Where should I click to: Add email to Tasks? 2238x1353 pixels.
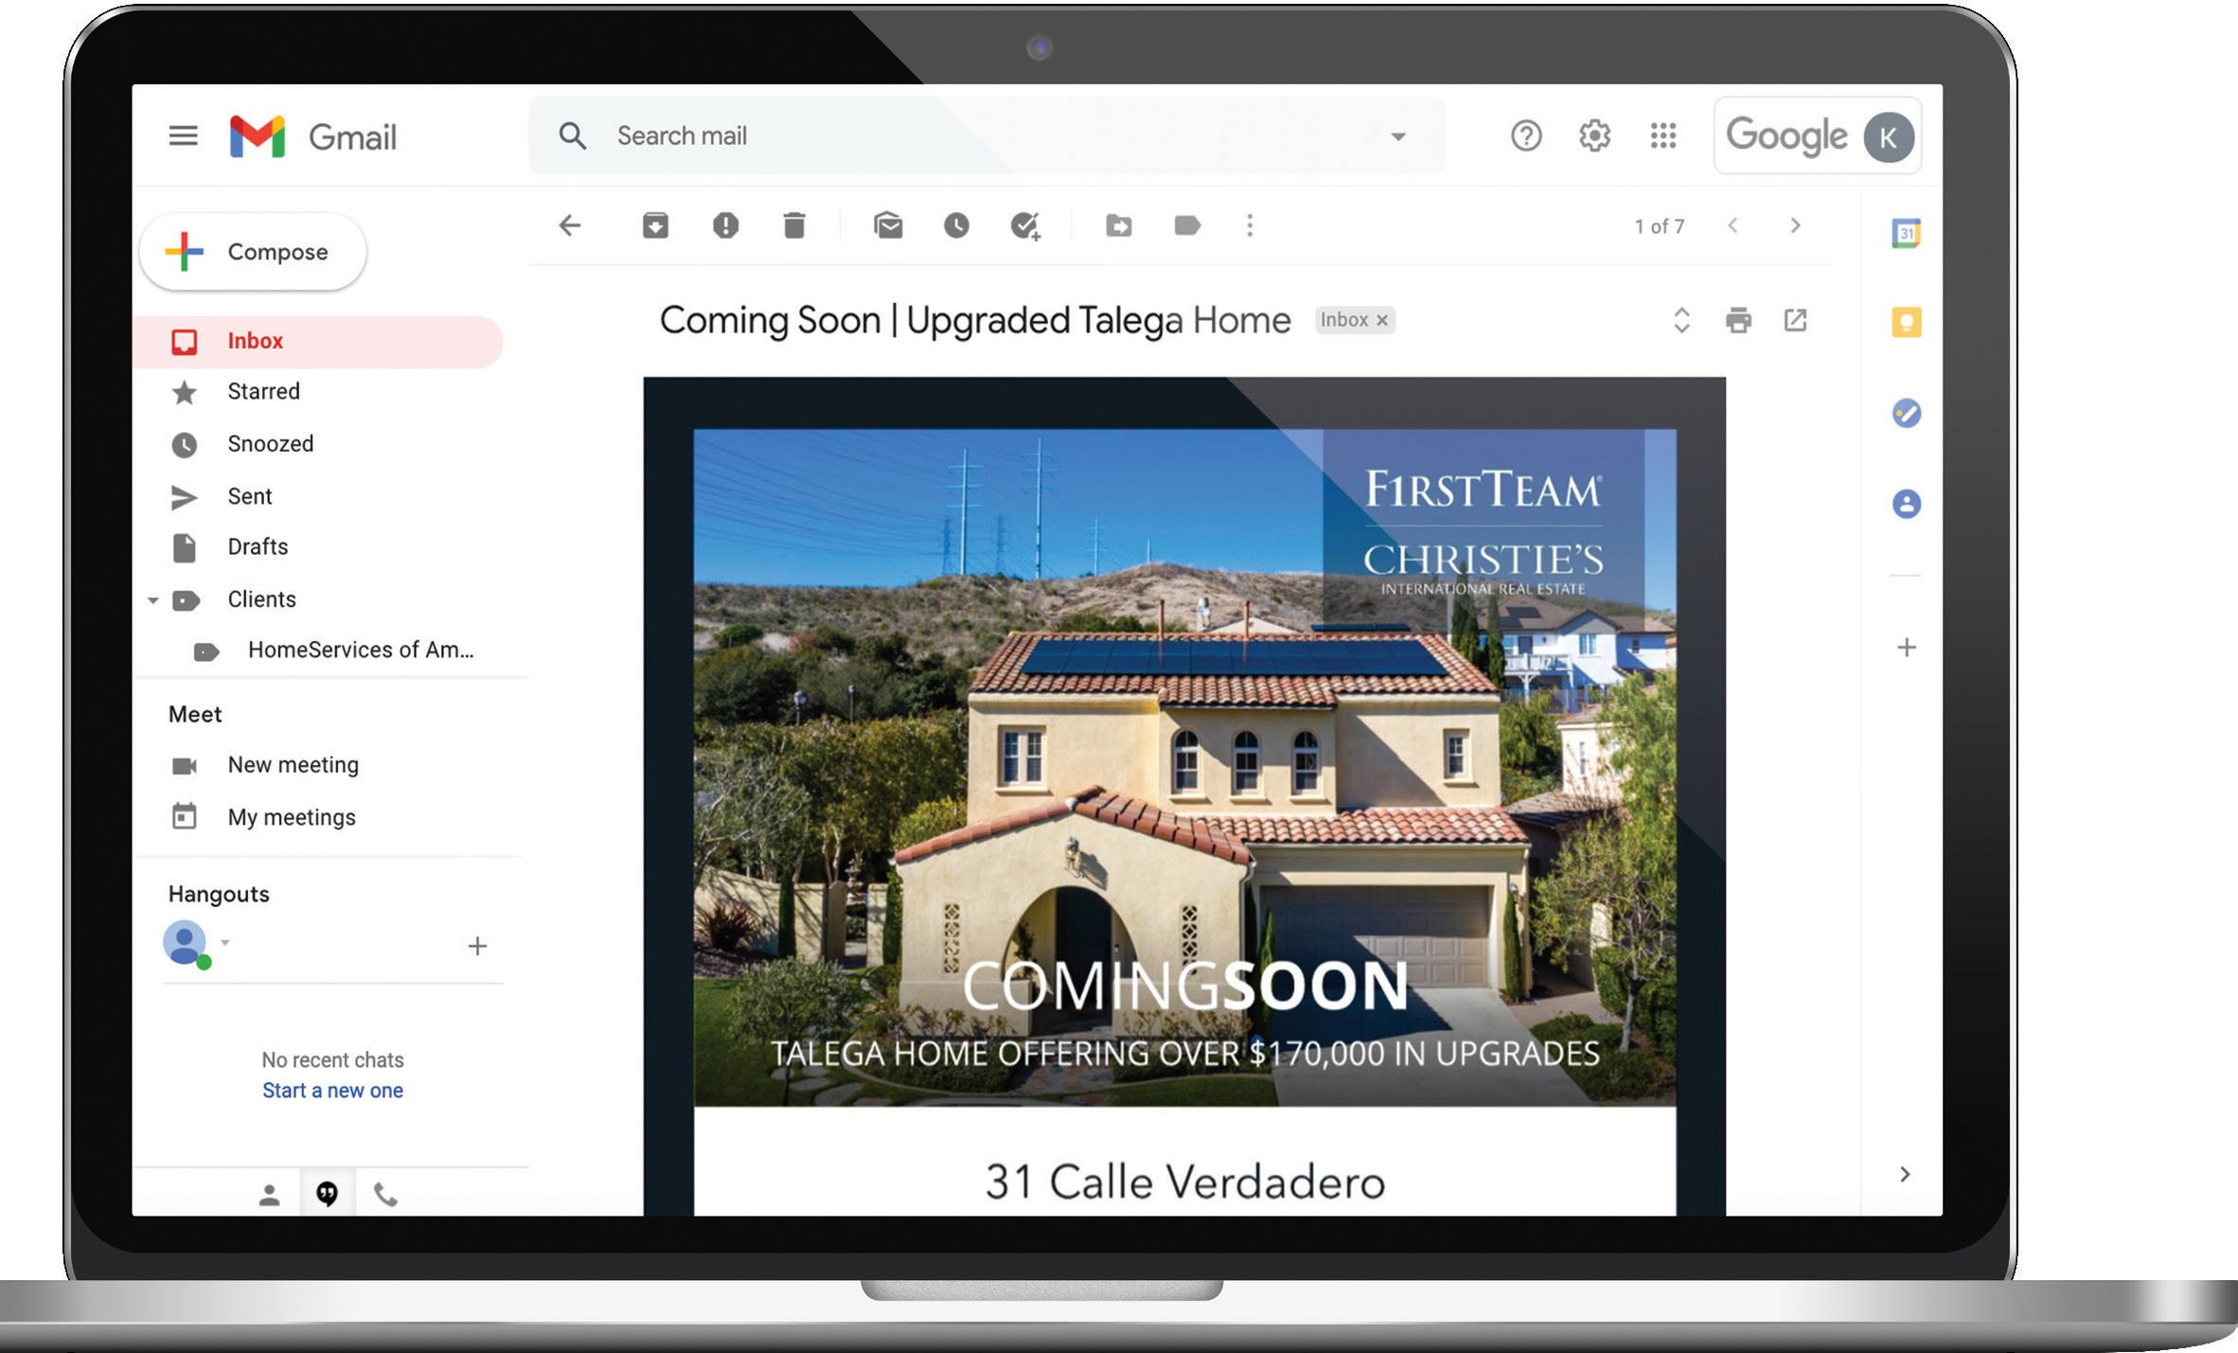1025,225
